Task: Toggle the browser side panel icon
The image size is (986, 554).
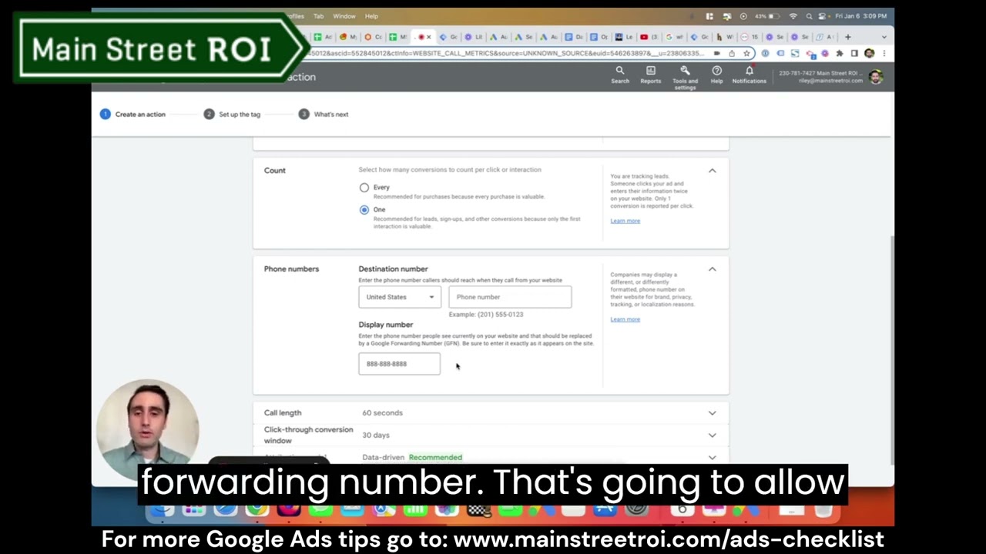Action: point(854,53)
